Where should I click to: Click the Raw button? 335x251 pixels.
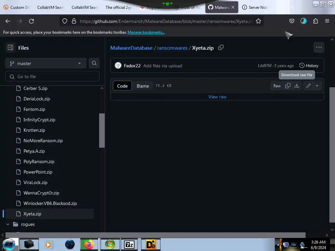pos(277,86)
